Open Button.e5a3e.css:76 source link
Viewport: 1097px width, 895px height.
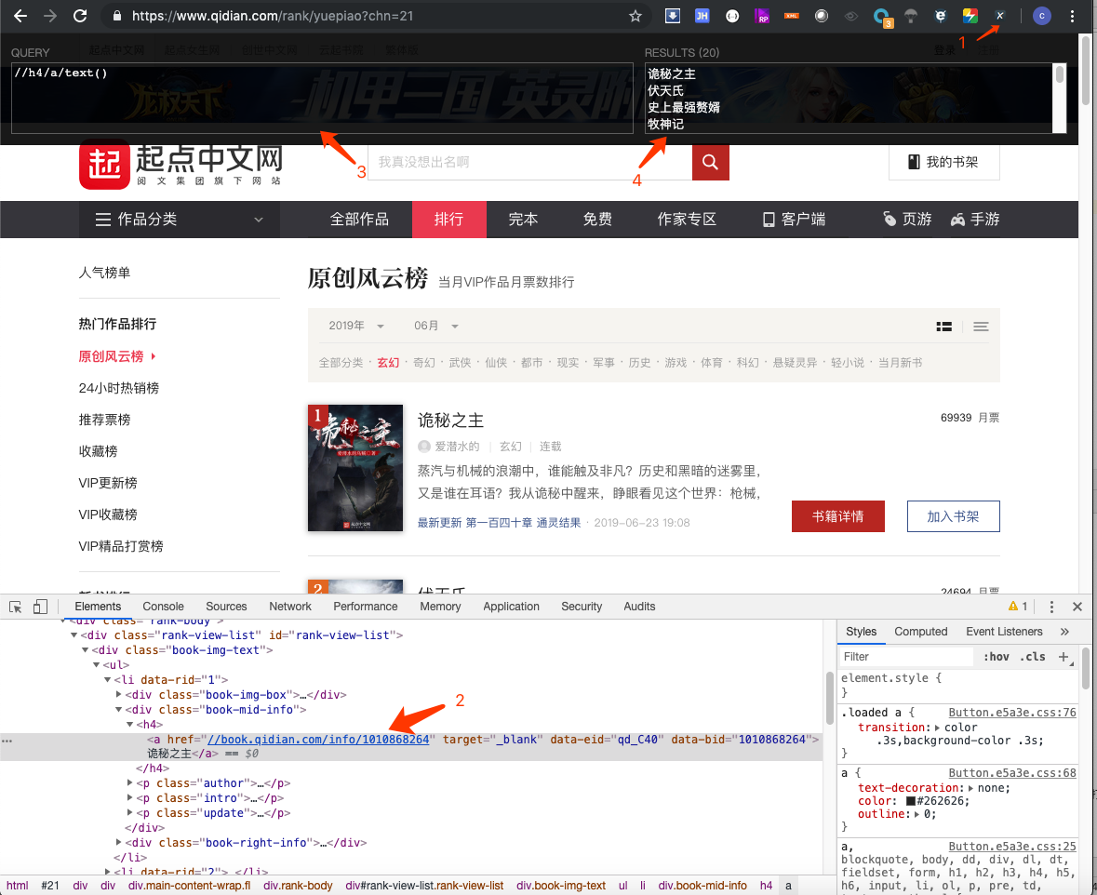point(1012,713)
